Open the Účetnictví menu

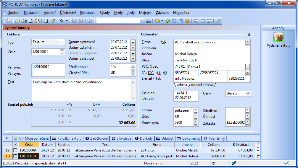pyautogui.click(x=68, y=13)
